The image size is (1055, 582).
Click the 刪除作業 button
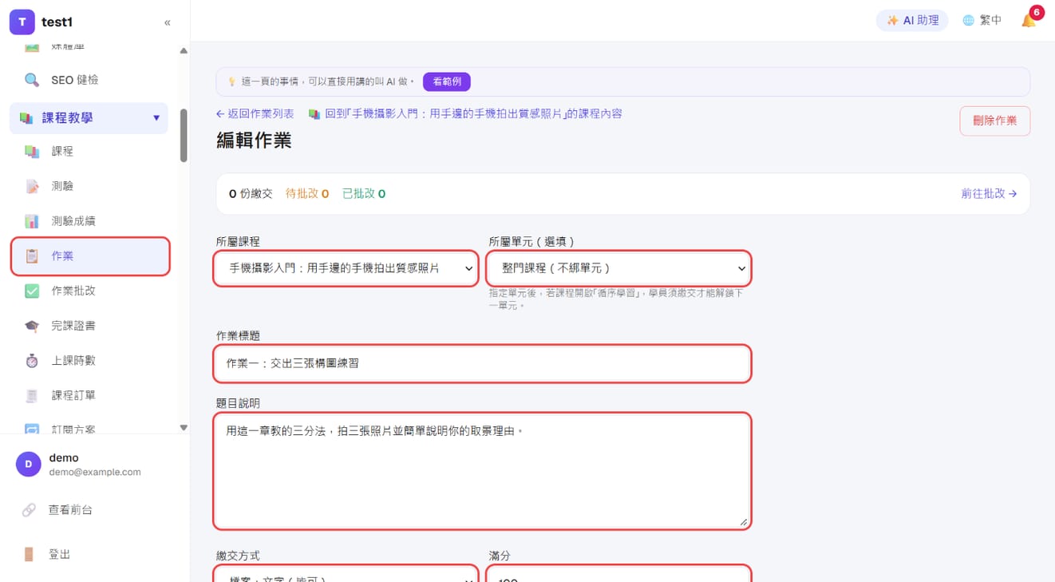pos(994,121)
